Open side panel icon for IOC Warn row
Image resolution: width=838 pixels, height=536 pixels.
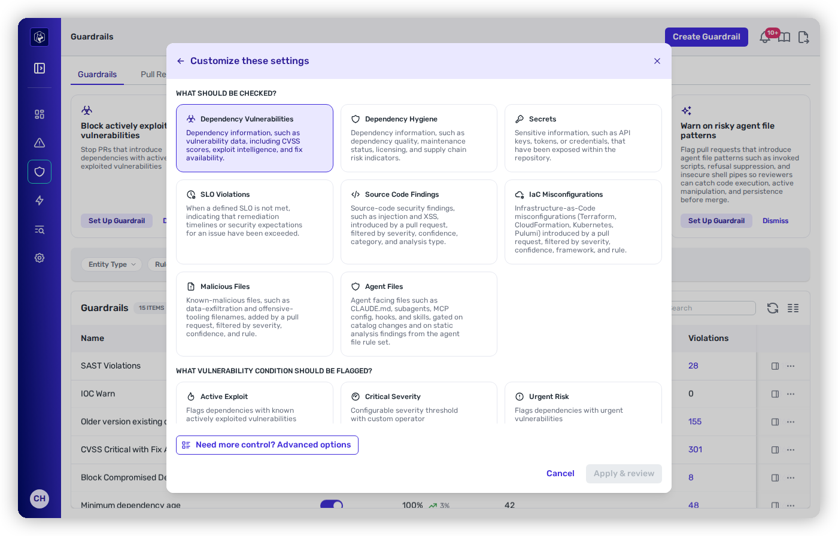775,394
